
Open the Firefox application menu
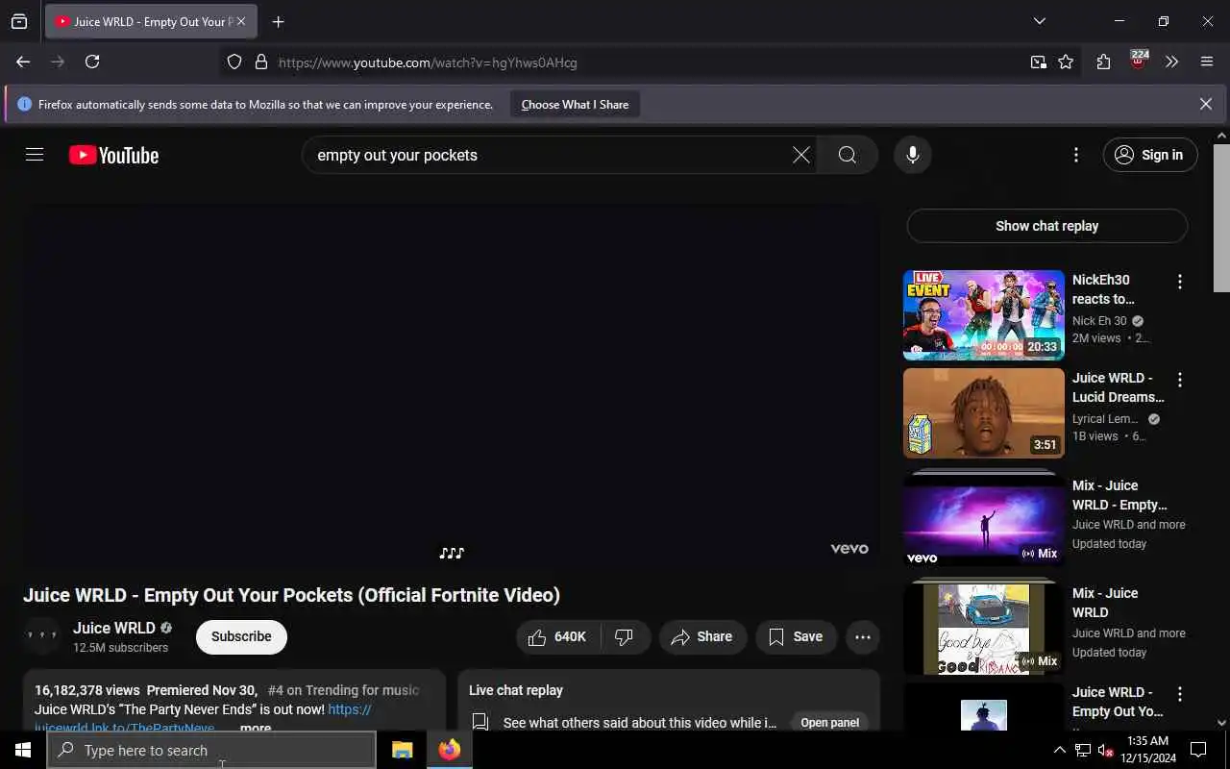[1207, 62]
